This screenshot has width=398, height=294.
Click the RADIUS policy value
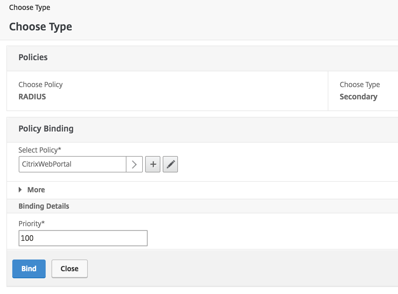pos(32,97)
